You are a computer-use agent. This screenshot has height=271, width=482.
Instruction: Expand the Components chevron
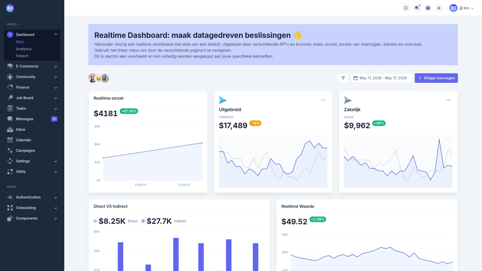(56, 219)
